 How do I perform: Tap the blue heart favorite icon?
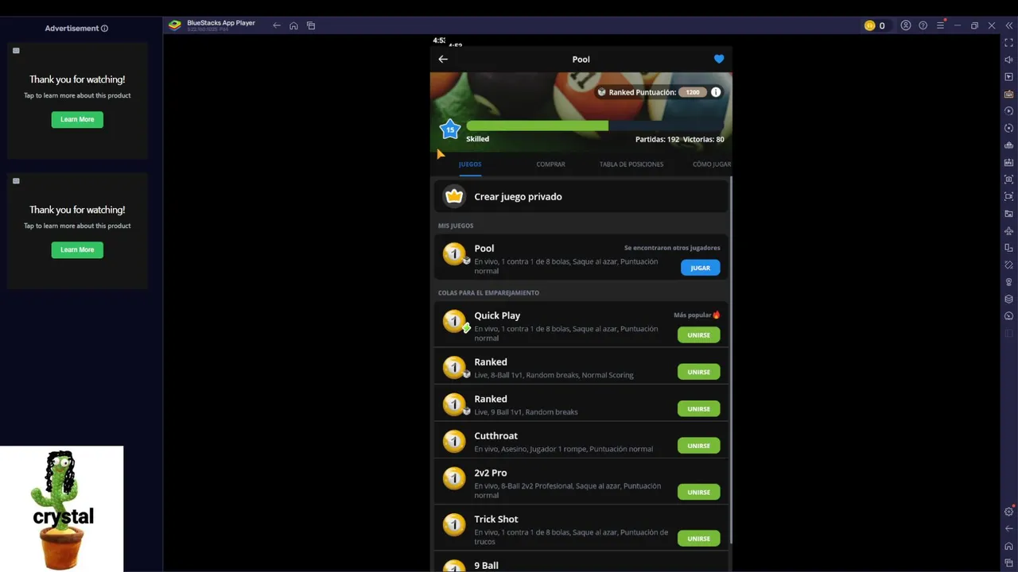[719, 59]
